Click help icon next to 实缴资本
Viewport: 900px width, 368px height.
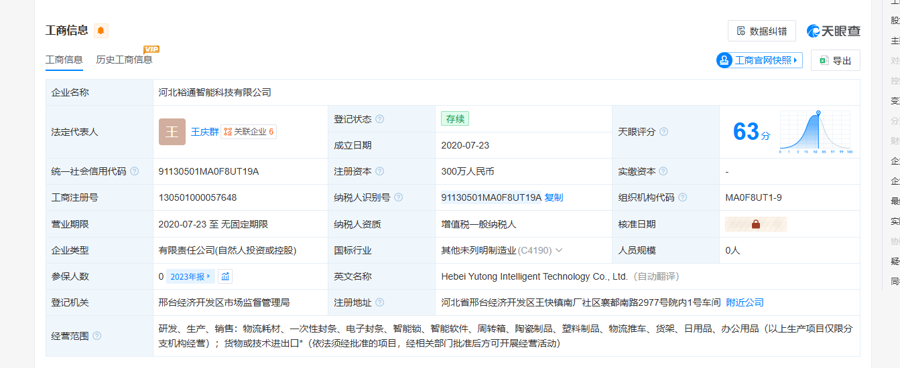(663, 171)
